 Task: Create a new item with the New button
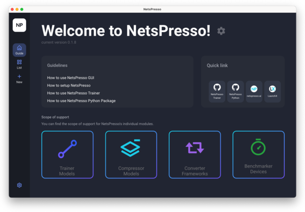point(19,79)
